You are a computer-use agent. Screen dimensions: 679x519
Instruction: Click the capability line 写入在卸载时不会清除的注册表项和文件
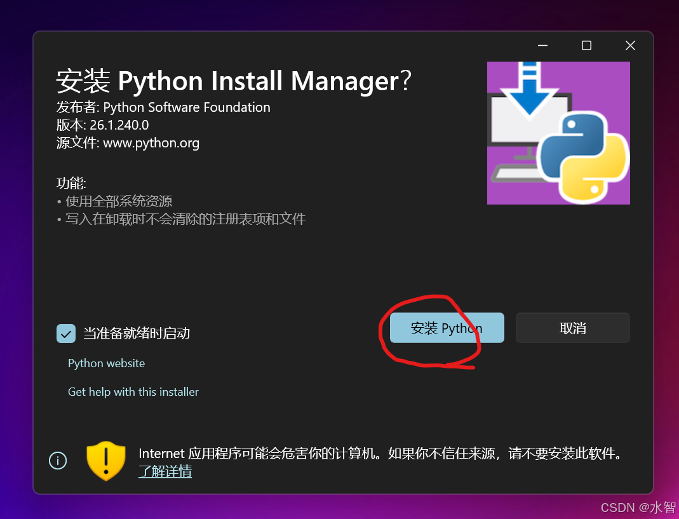tap(185, 219)
